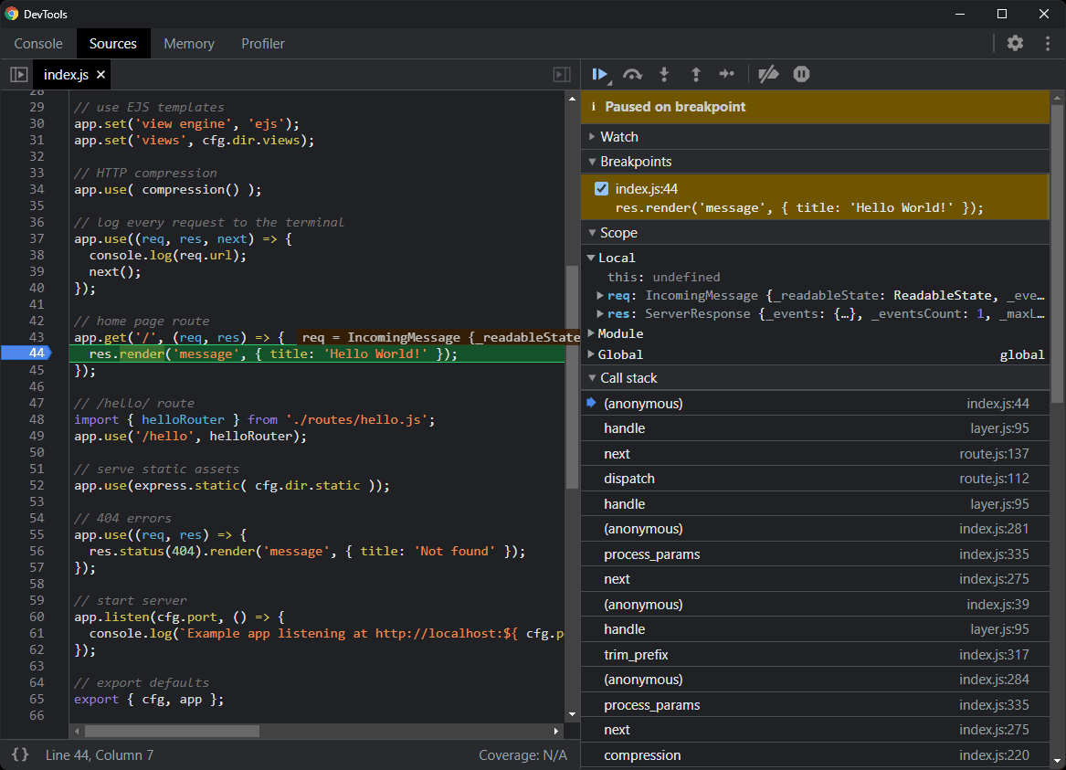This screenshot has width=1066, height=770.
Task: Open the three-dot DevTools menu
Action: [x=1047, y=43]
